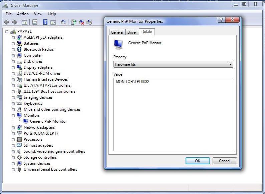Select the SD host adapters label

[x=38, y=145]
